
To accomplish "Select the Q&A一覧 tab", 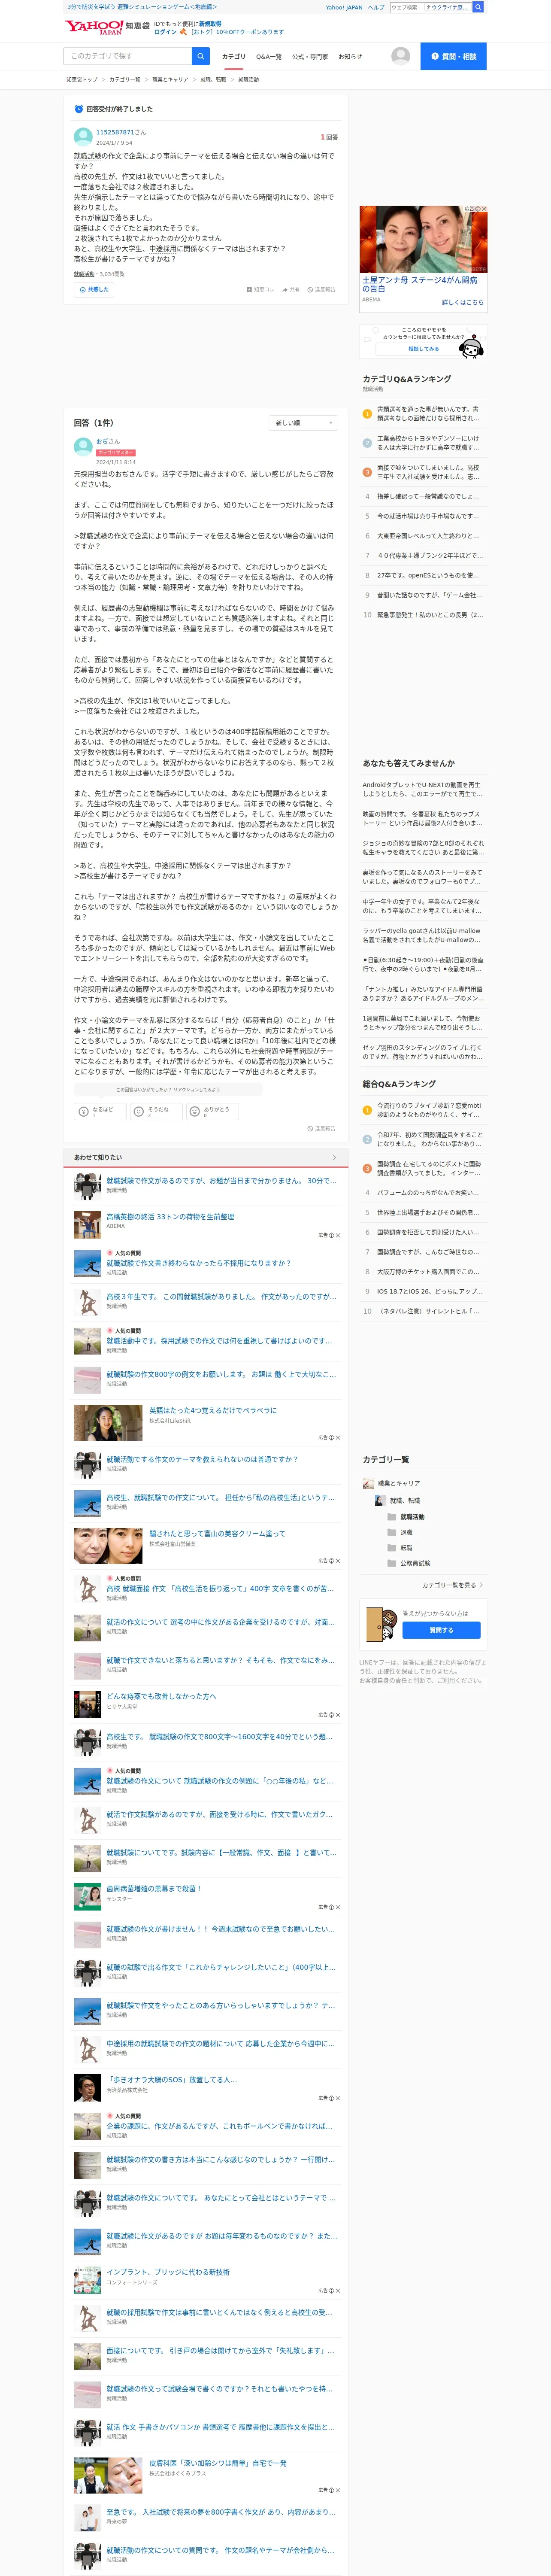I will [268, 57].
